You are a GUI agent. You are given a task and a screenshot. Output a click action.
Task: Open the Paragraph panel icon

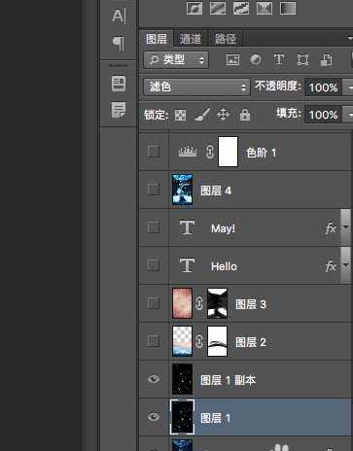119,43
